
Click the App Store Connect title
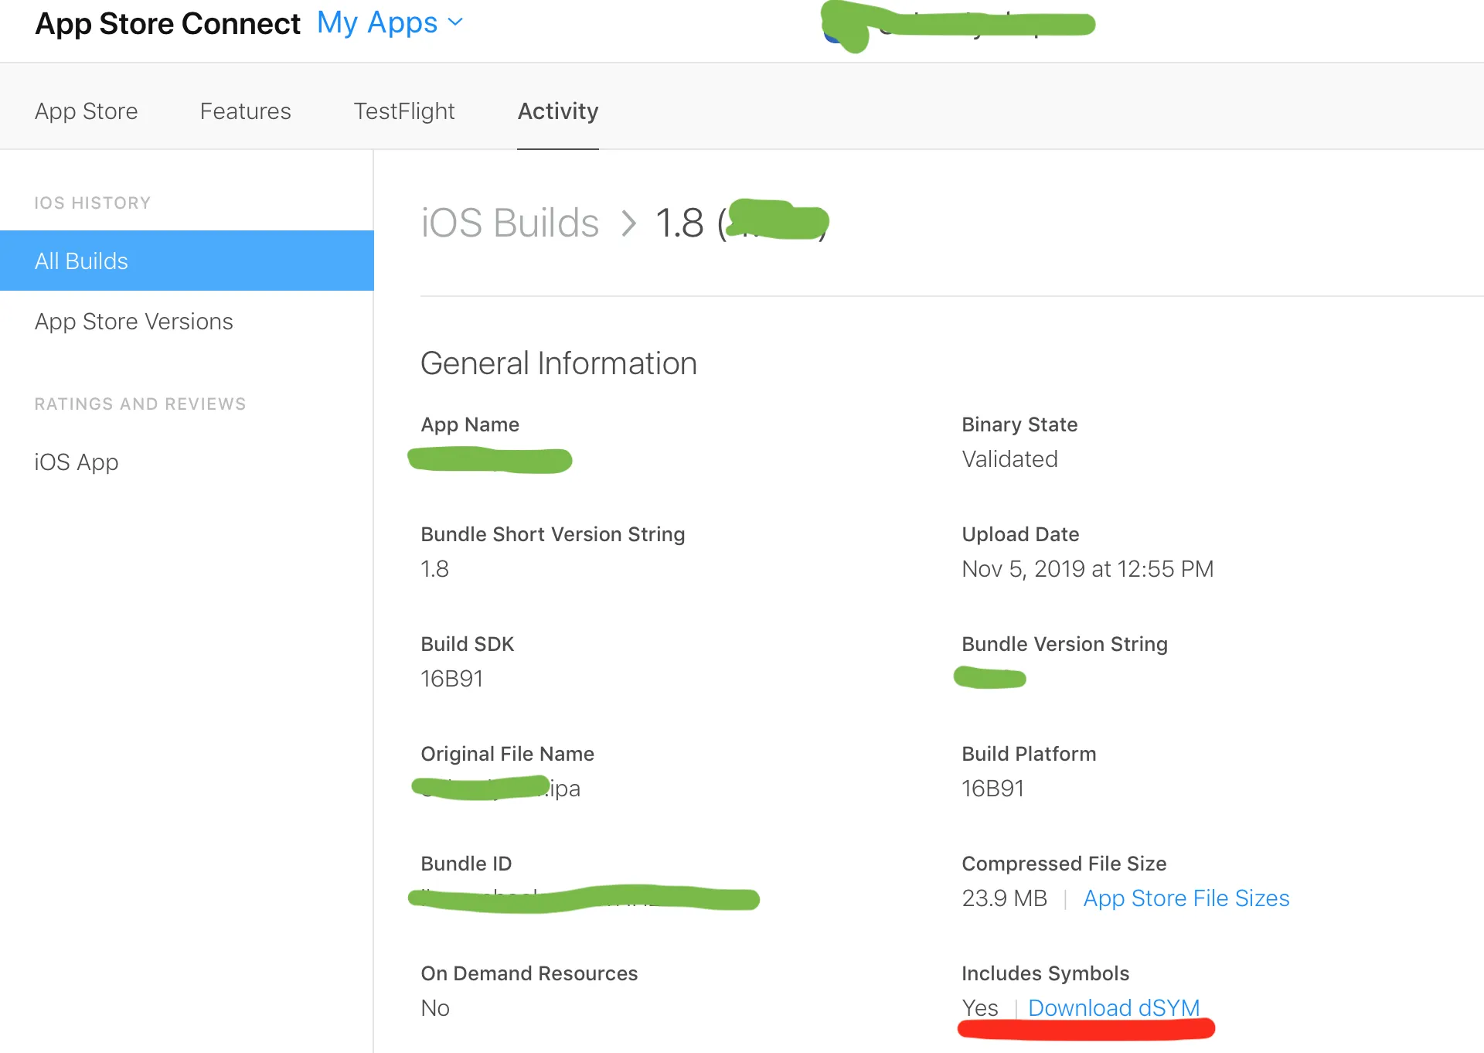[168, 23]
